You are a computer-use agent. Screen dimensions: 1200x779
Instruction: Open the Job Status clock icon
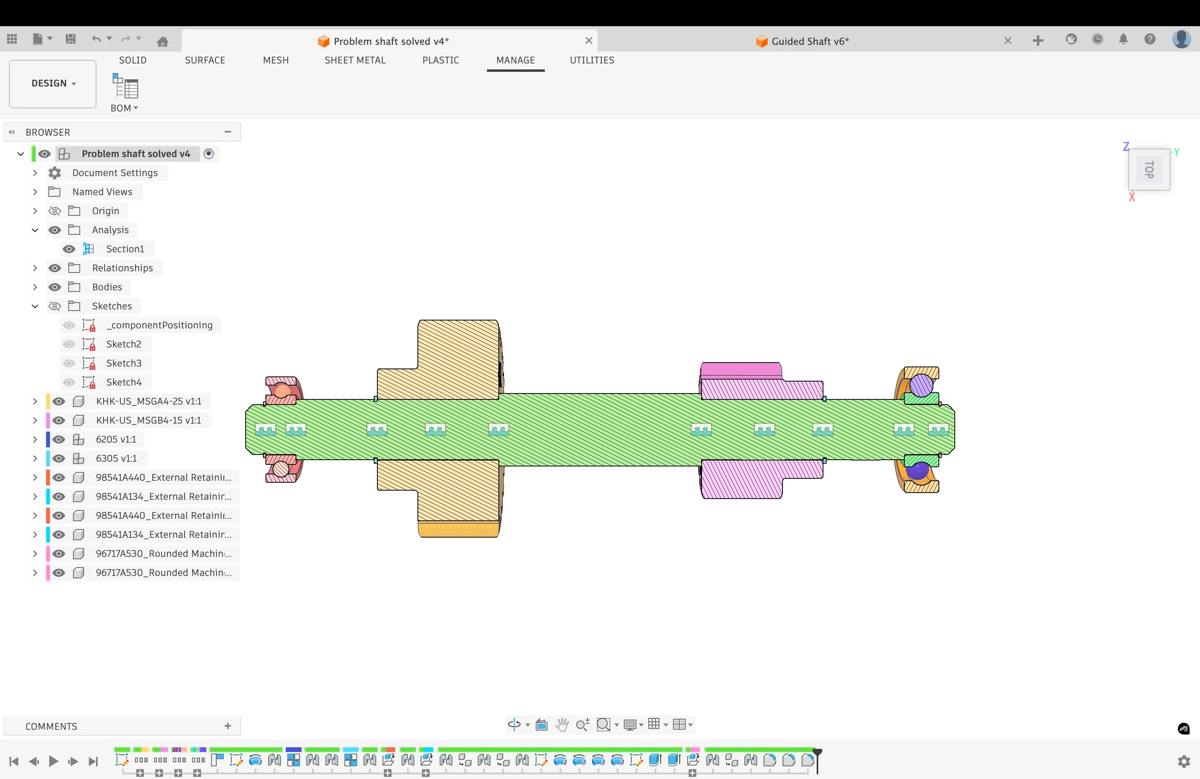click(1097, 39)
